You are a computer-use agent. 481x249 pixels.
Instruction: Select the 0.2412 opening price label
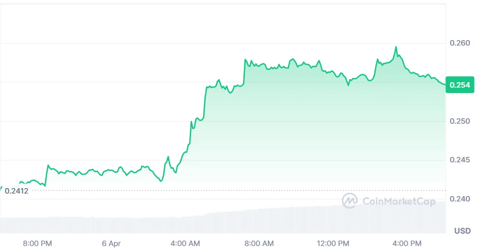(16, 191)
